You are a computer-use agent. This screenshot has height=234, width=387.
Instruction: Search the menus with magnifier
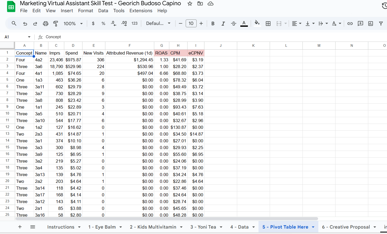[14, 23]
